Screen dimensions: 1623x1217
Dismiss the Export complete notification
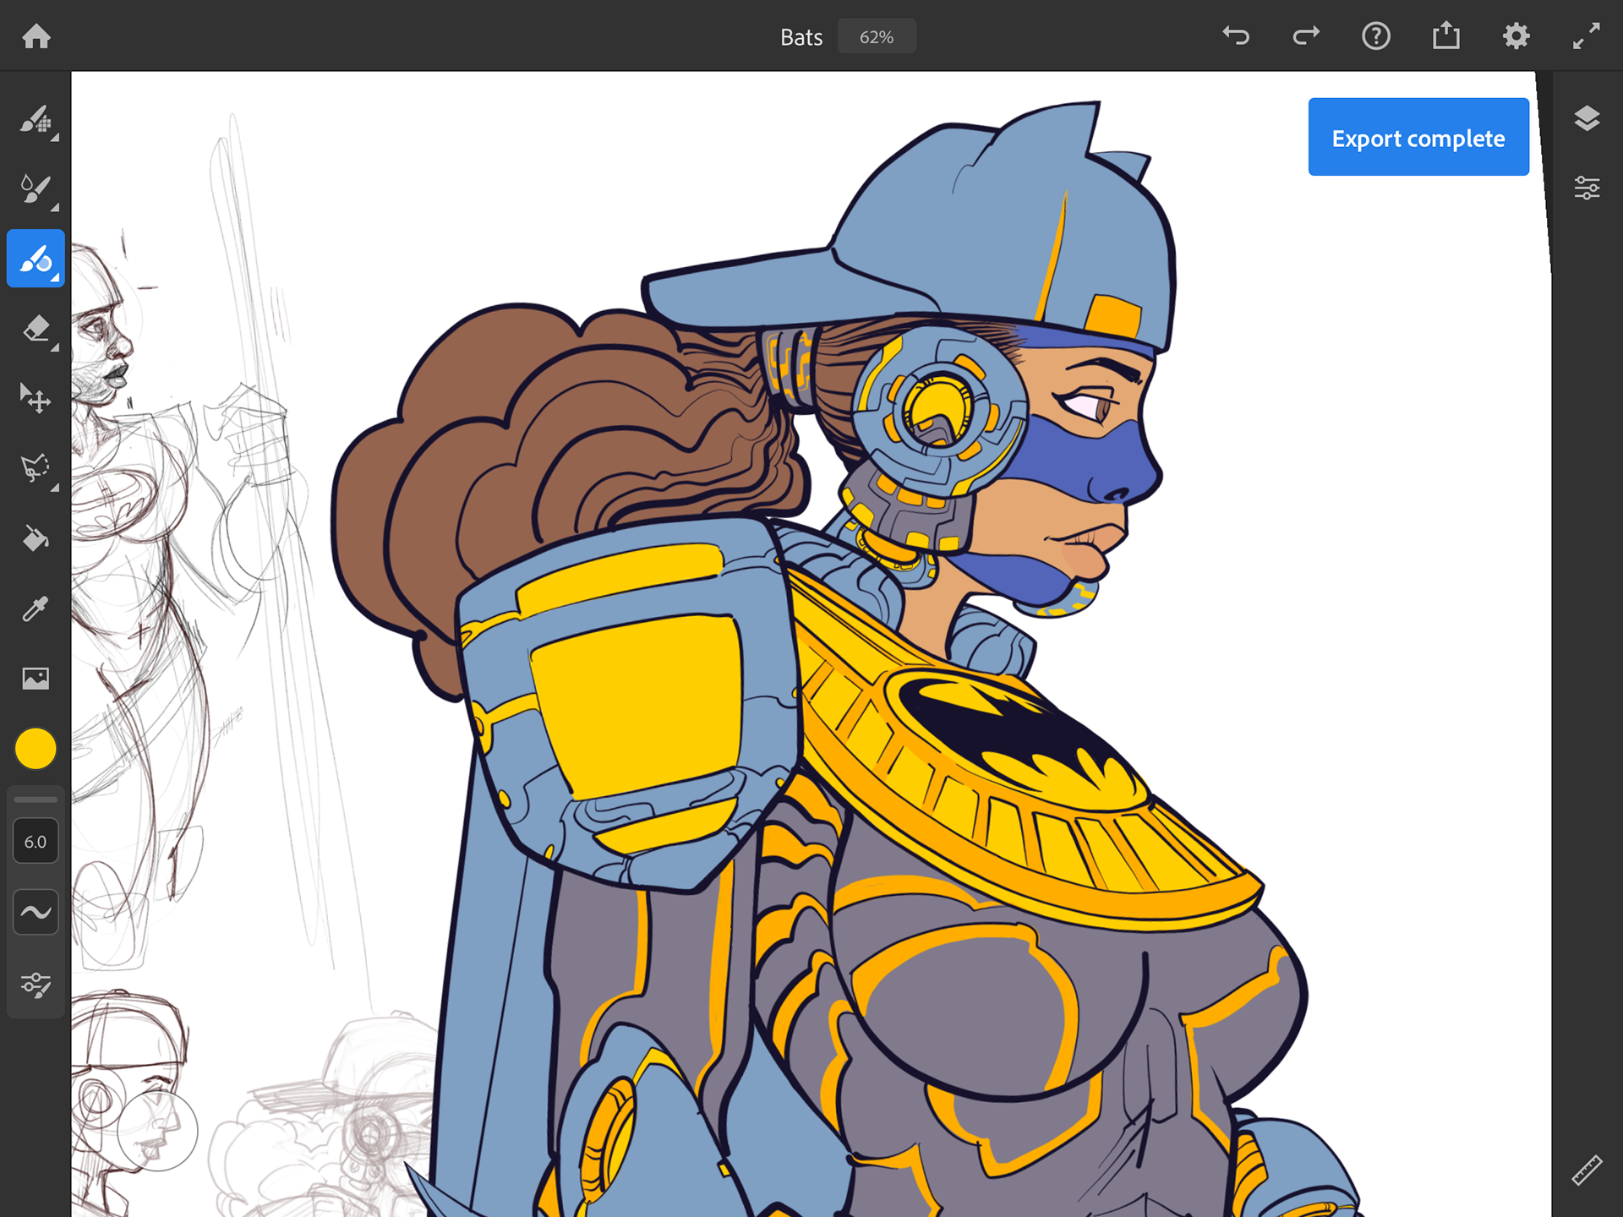1418,137
